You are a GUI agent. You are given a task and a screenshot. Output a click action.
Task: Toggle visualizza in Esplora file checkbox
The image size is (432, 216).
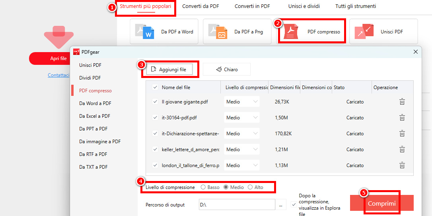(x=294, y=205)
